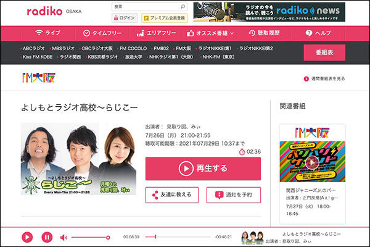The width and height of the screenshot is (370, 247).
Task: Select 放送大学 station
Action: pyautogui.click(x=133, y=57)
